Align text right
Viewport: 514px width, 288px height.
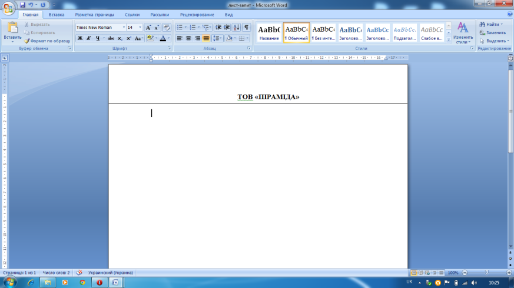[197, 38]
